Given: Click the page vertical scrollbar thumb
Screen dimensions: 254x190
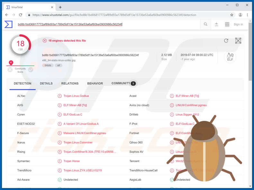Looking at the screenshot, I should pyautogui.click(x=250, y=52).
